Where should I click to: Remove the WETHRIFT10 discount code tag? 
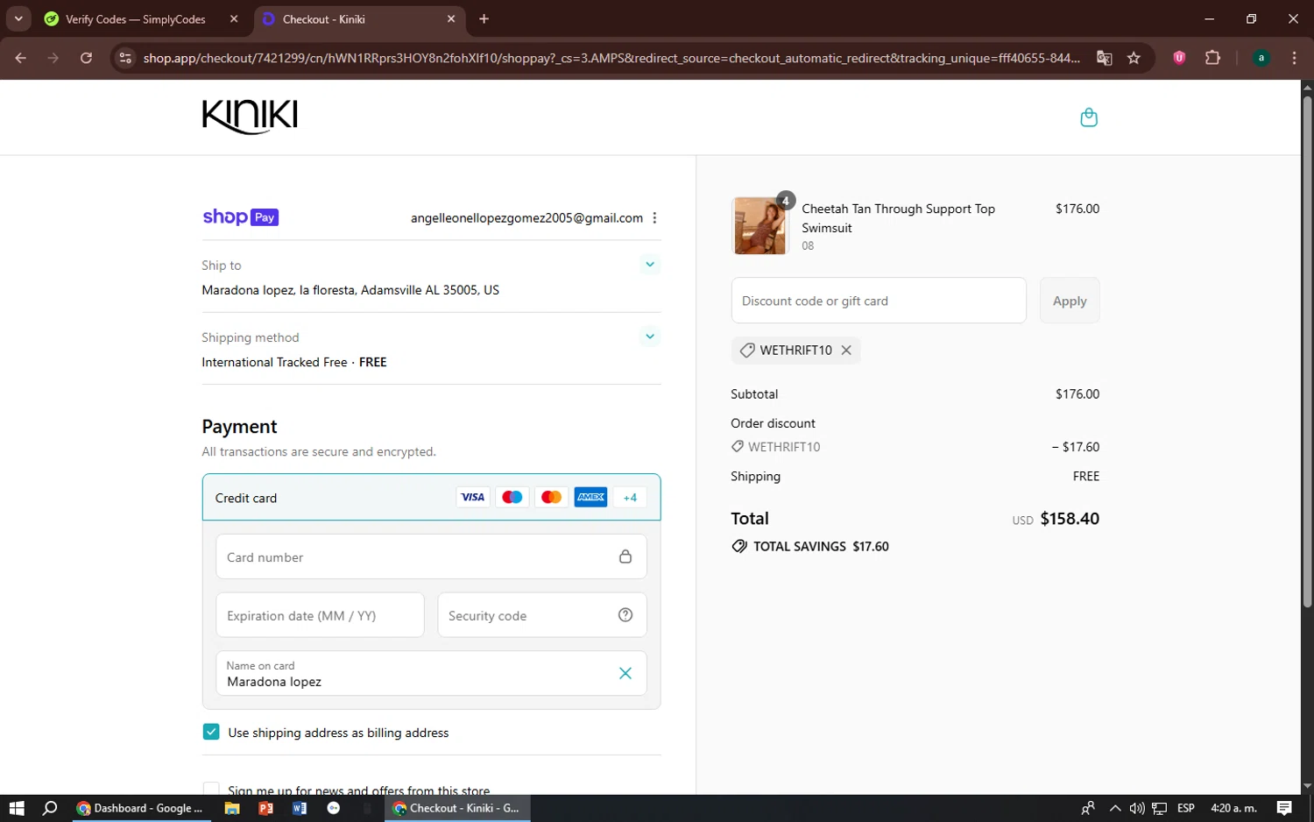tap(846, 350)
